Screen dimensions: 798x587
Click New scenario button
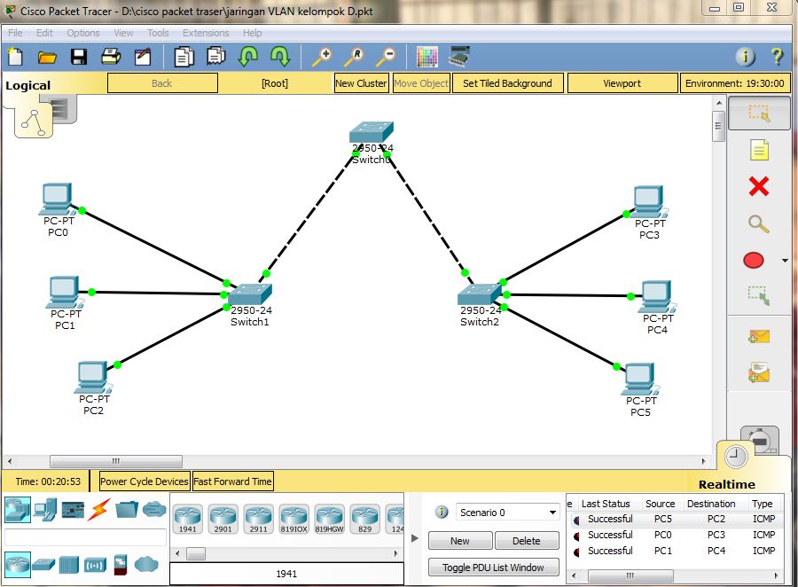(460, 541)
